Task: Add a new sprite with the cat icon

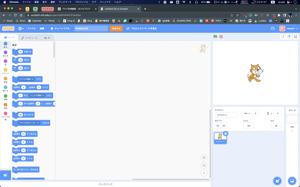Action: (277, 181)
